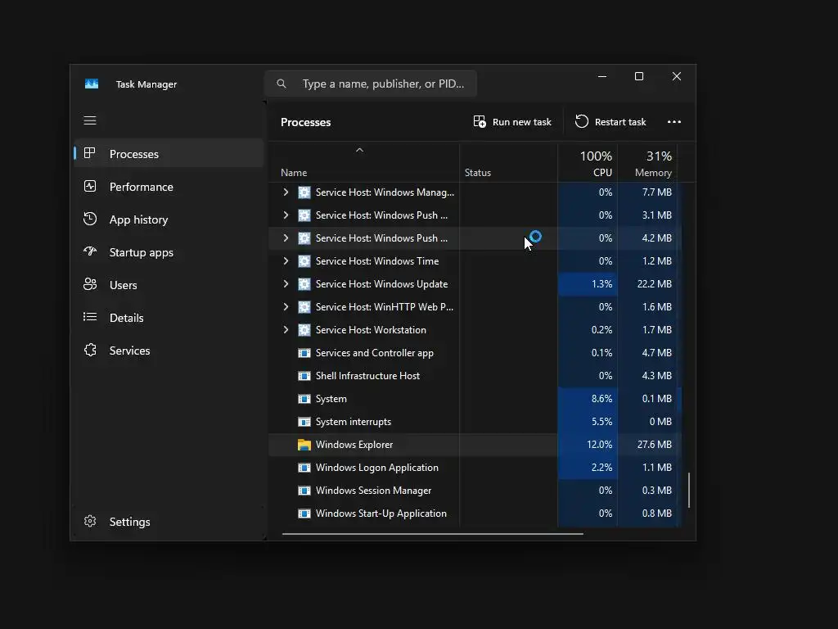Click the Performance sidebar icon
The height and width of the screenshot is (629, 838).
point(90,186)
